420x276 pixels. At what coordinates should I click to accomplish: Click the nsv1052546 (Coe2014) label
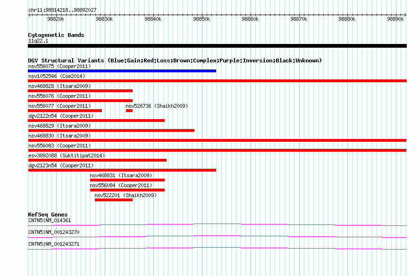(57, 76)
